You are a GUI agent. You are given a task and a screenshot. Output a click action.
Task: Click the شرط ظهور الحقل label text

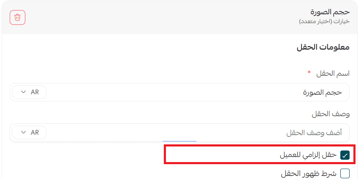coord(309,173)
